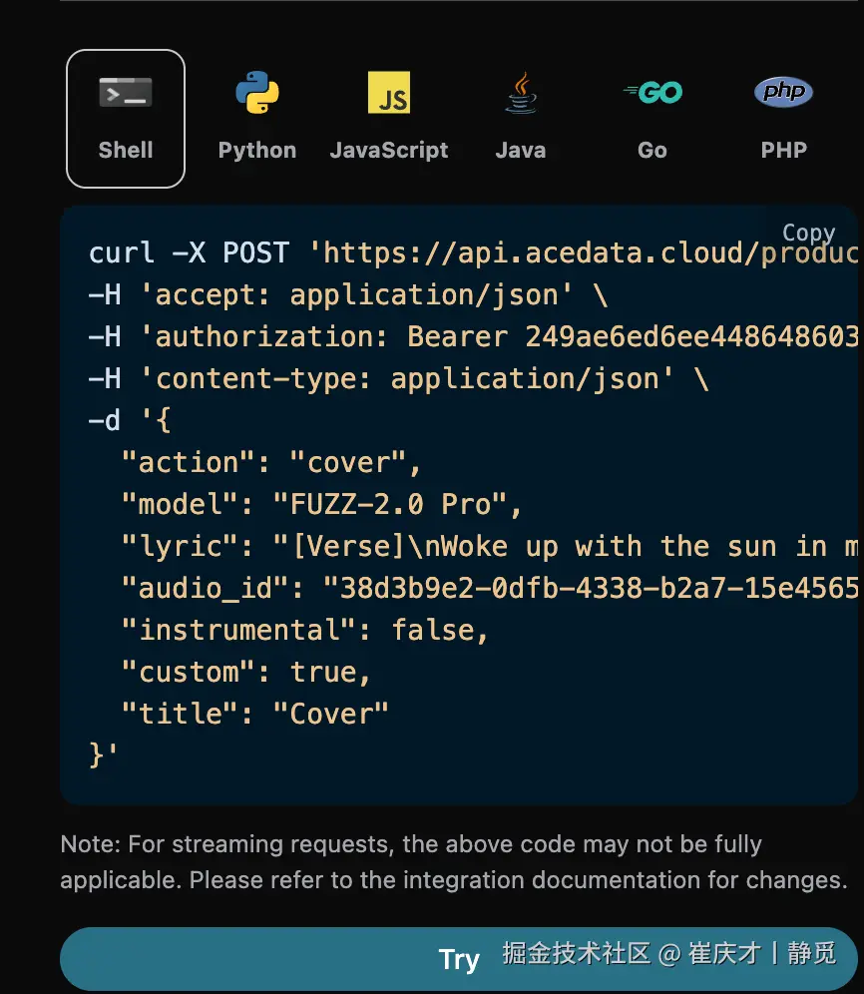Choose the Python logo icon
The width and height of the screenshot is (864, 994).
point(257,93)
